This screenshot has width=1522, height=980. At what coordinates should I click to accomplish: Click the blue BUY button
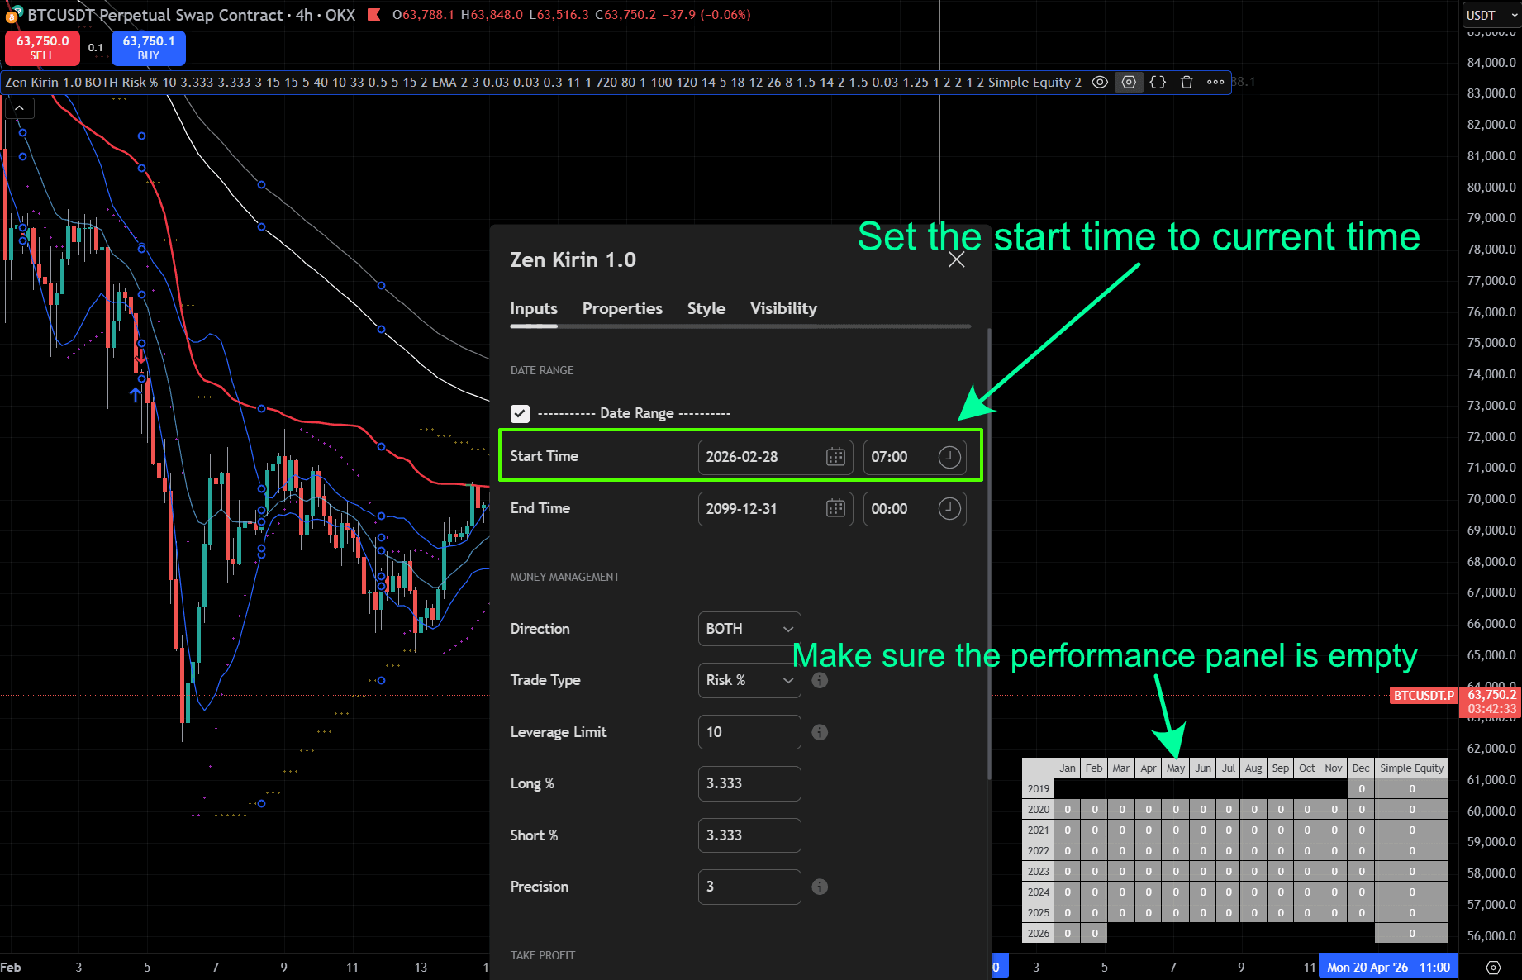coord(149,48)
